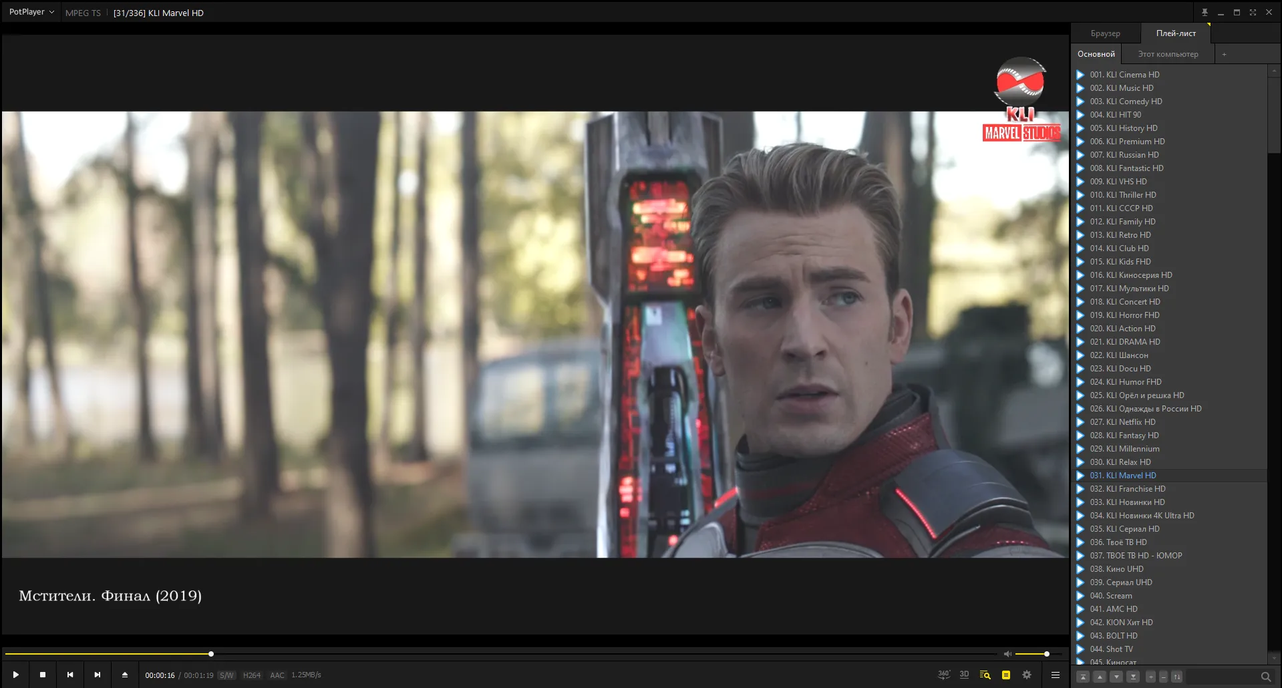This screenshot has width=1282, height=688.
Task: Select 005. KLI History HD
Action: 1169,128
